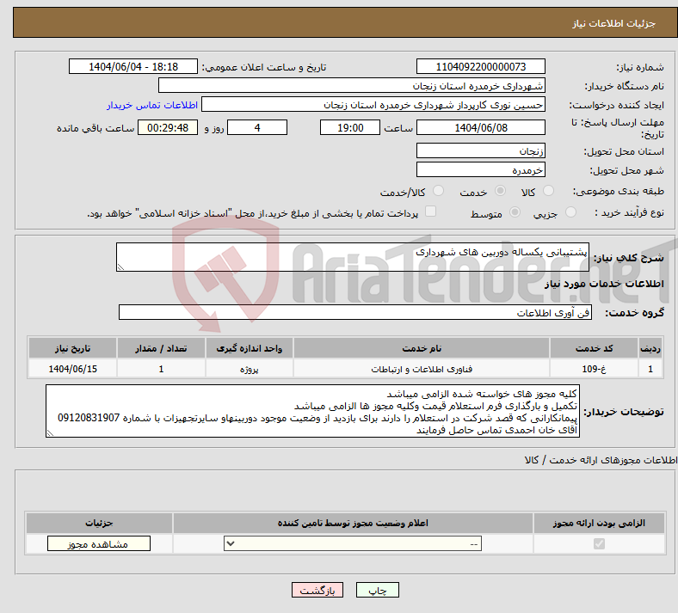Viewport: 678px width, 613px height.
Task: Open the اطلاعات تماس خریدار link
Action: coord(152,105)
